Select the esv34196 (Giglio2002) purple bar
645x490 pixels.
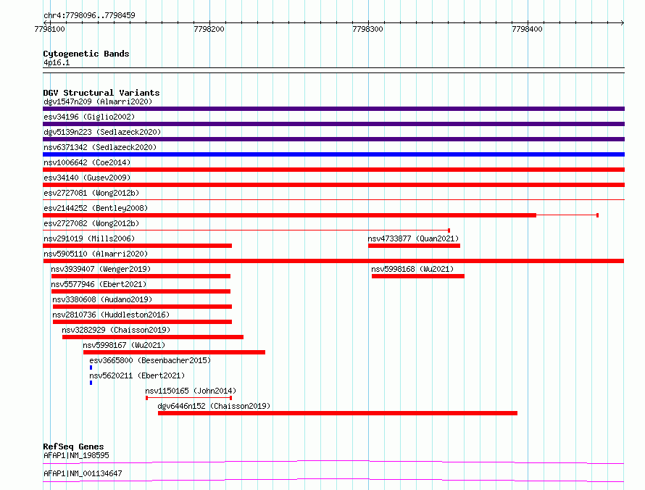[x=333, y=124]
